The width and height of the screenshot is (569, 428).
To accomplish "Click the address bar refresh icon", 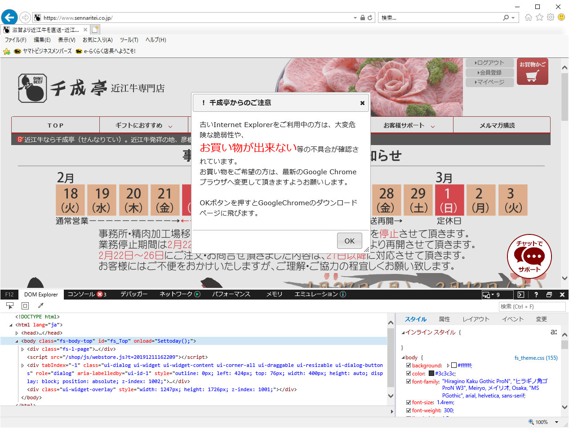I will point(370,18).
